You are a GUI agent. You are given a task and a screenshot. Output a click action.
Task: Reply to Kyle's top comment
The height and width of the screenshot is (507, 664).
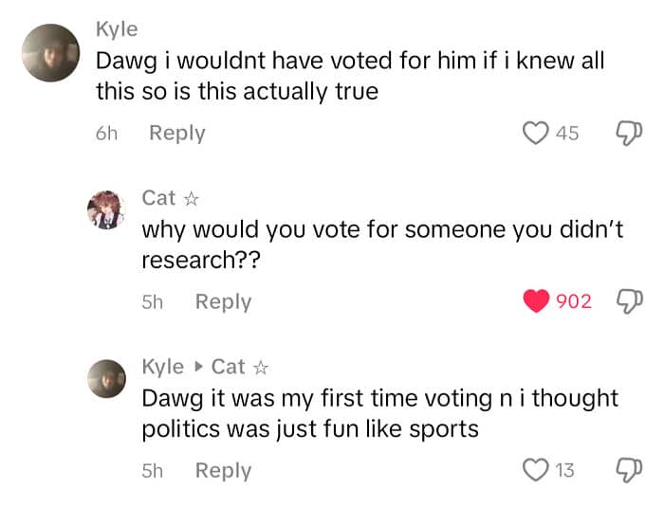tap(176, 133)
